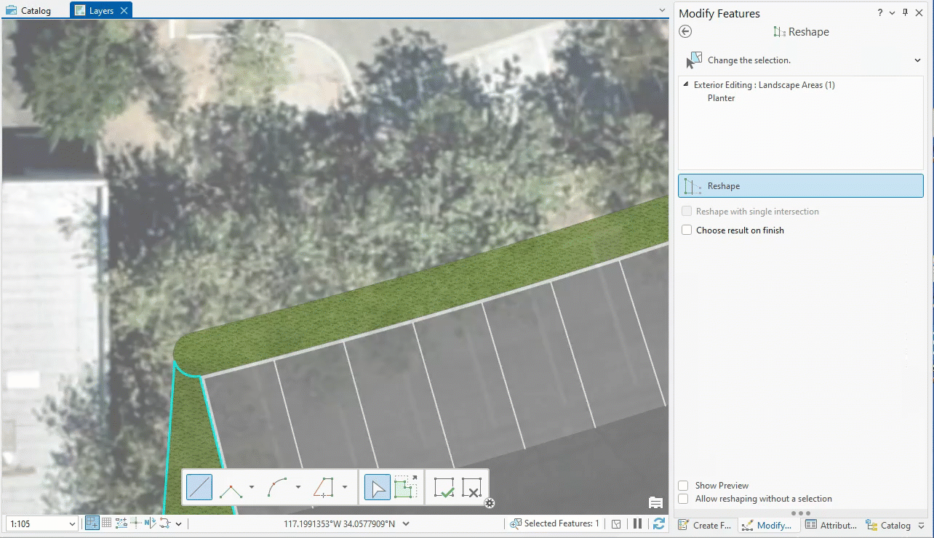Open help for the Modify Features pane
The image size is (934, 538).
[x=880, y=13]
